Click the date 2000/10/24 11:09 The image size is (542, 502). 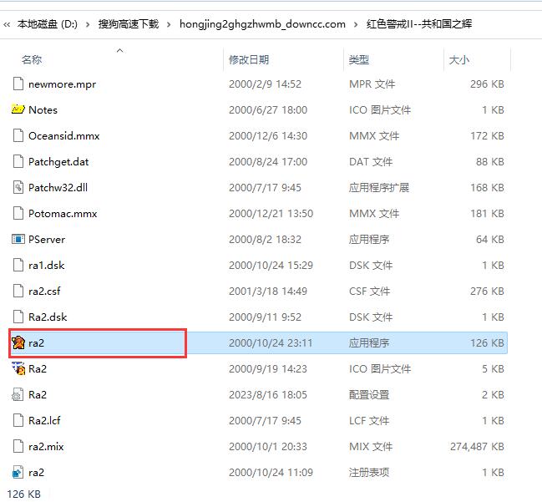[271, 473]
